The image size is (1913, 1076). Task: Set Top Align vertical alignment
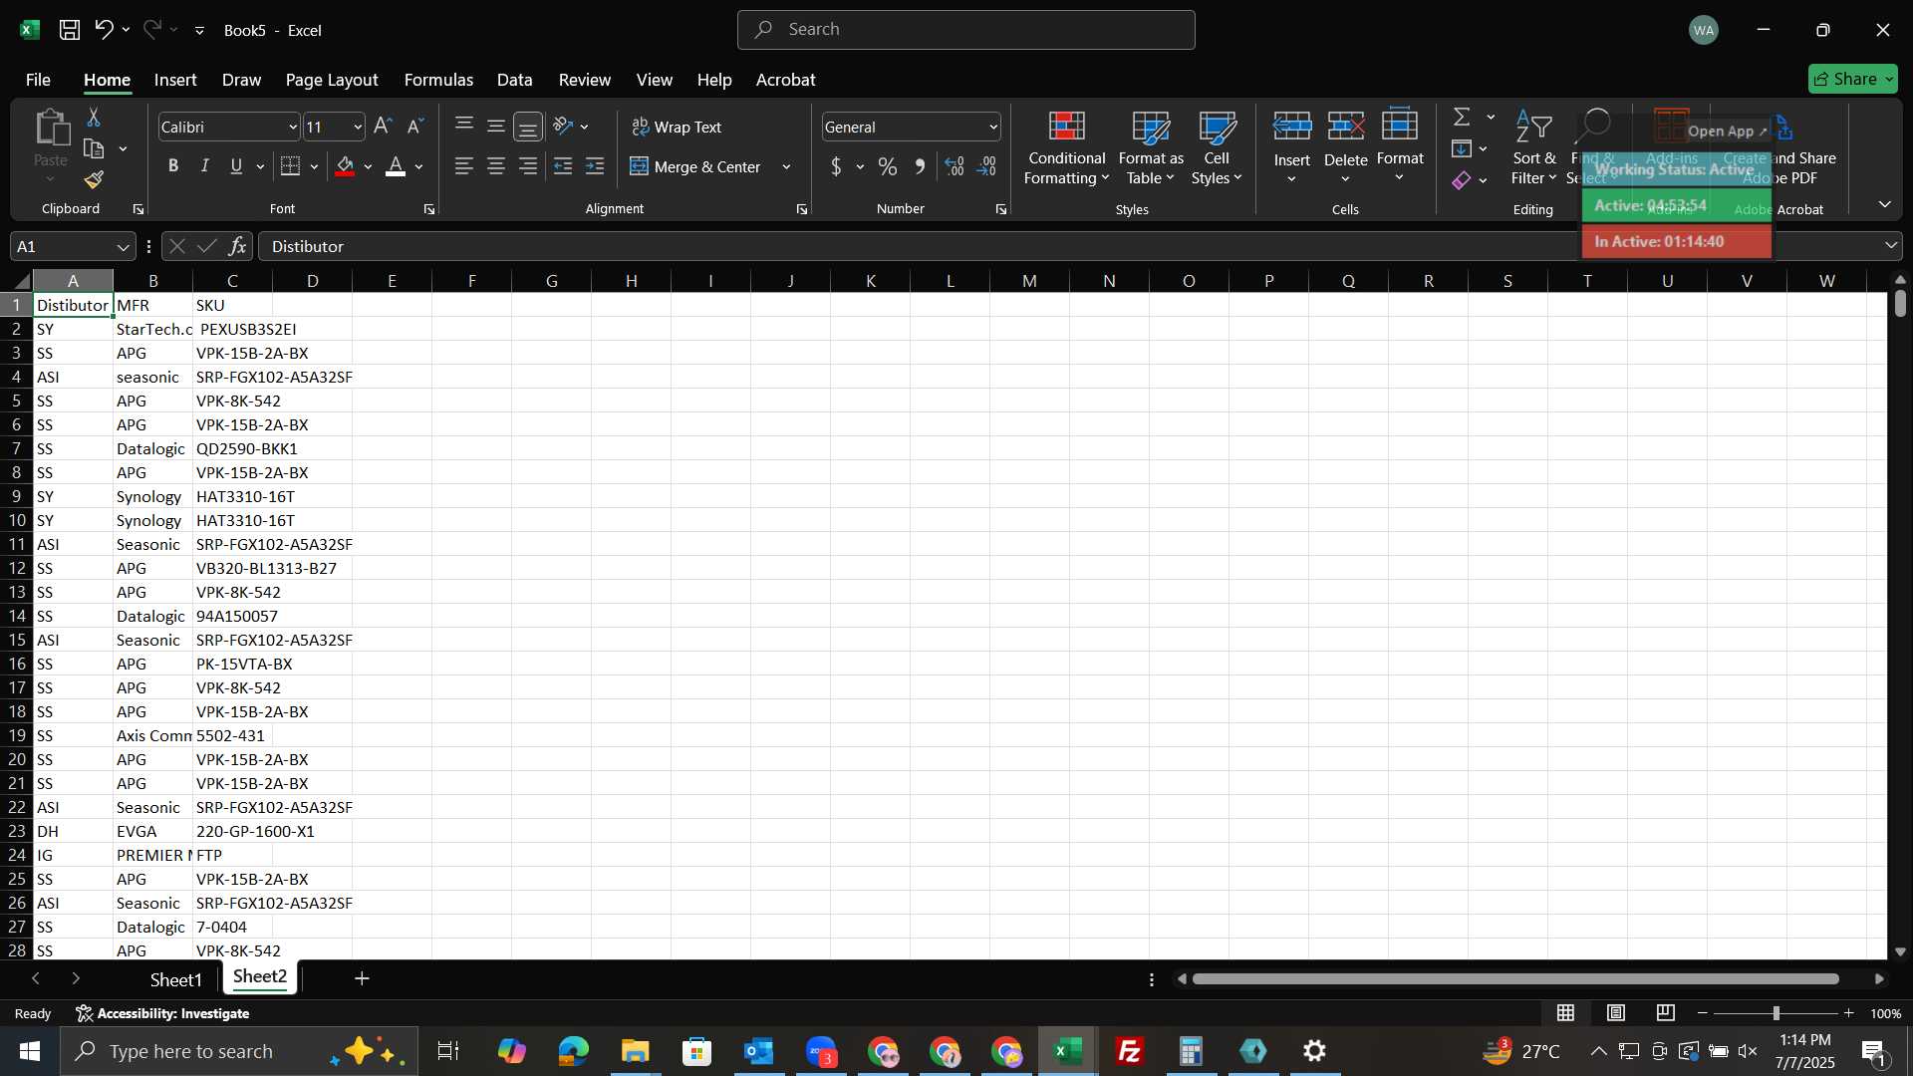464,127
